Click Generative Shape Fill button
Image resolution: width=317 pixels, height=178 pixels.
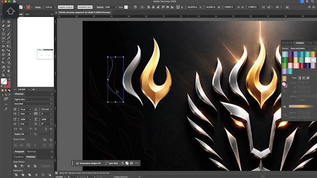(x=89, y=163)
